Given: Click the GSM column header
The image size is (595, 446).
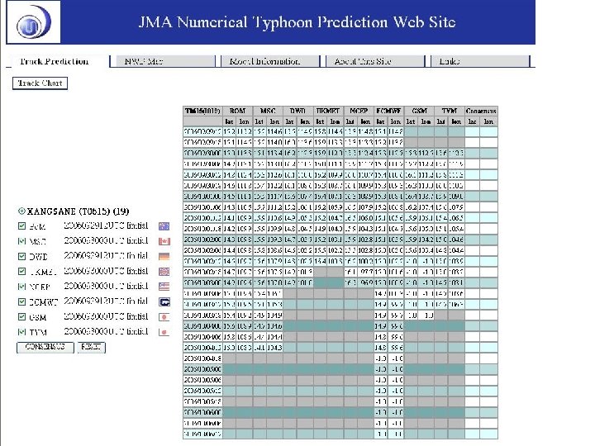Looking at the screenshot, I should 419,111.
